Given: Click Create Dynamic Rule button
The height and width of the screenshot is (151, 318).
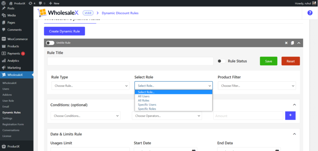Looking at the screenshot, I should tap(65, 31).
